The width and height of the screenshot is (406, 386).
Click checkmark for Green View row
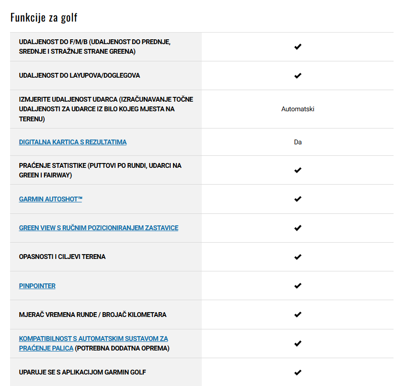pos(298,228)
